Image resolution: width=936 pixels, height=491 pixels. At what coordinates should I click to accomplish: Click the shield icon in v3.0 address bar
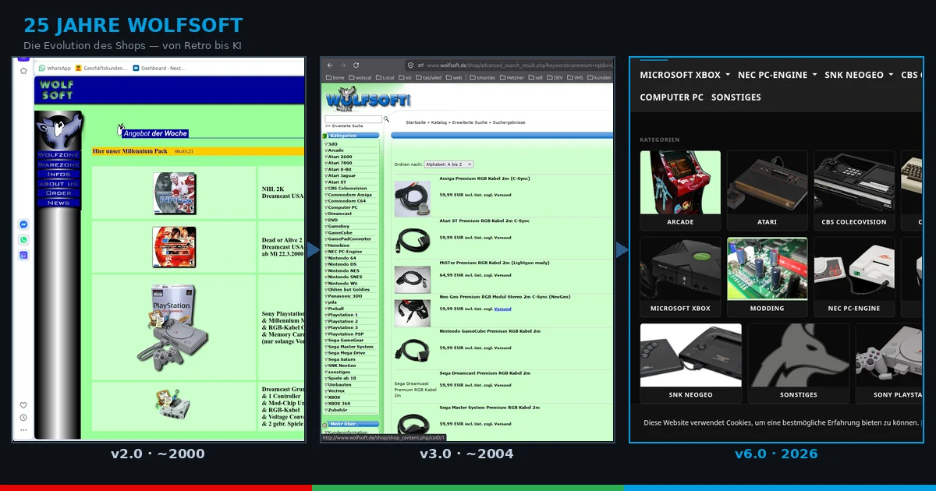(x=411, y=65)
